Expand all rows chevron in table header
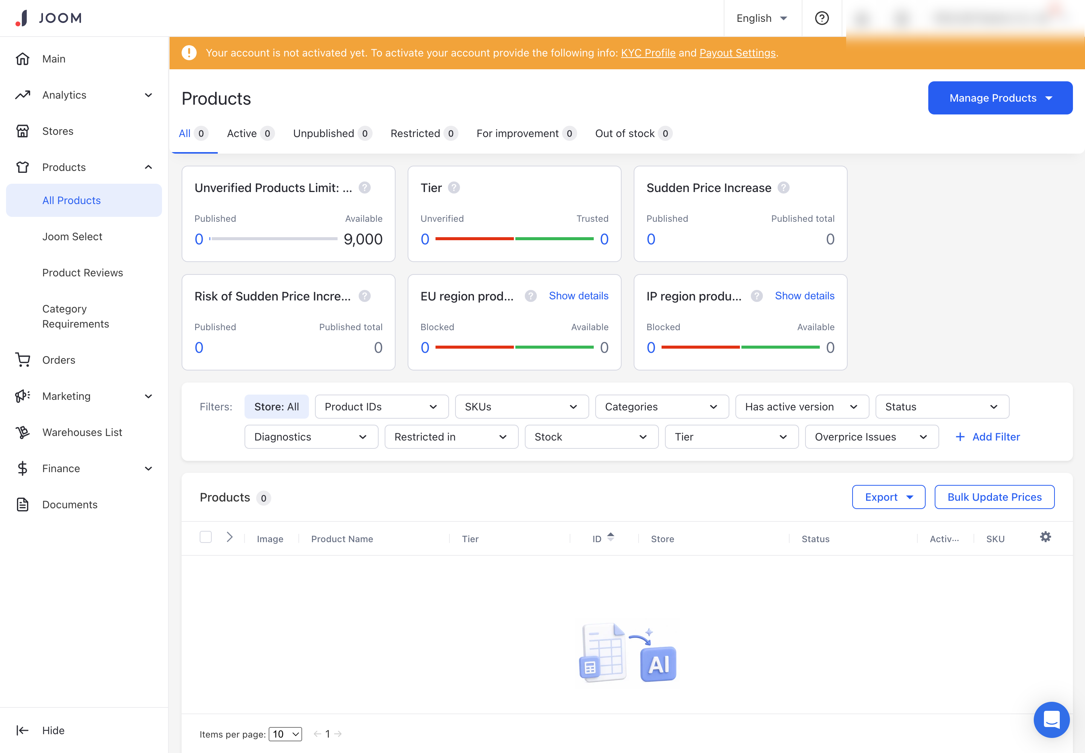Screen dimensions: 1085x753 pos(229,537)
